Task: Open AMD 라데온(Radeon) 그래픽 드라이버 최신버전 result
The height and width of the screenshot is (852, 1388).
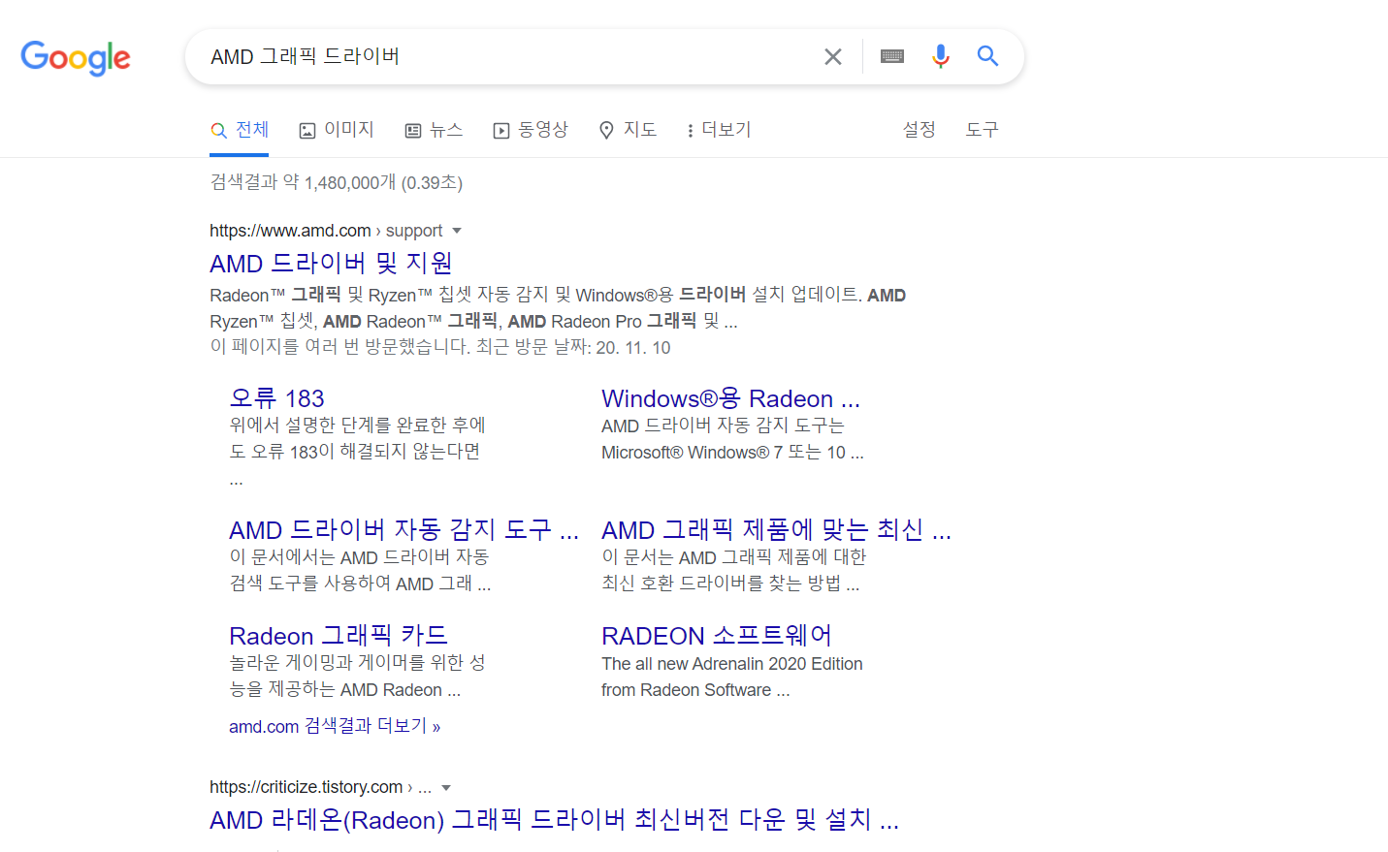Action: (554, 820)
